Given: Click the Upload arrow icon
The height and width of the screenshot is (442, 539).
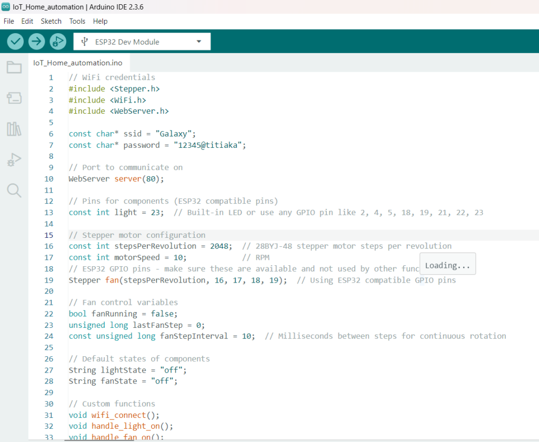Looking at the screenshot, I should [x=36, y=41].
